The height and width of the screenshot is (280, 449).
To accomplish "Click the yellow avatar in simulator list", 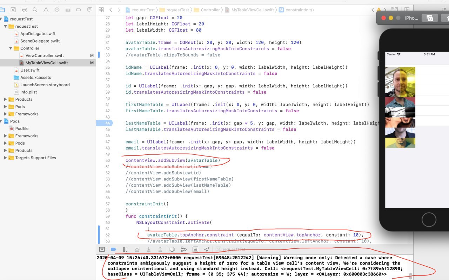I will pos(400,143).
